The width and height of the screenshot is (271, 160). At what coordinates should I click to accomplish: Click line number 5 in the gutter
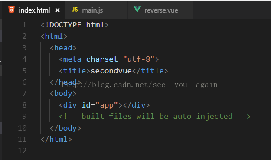(x=24, y=71)
